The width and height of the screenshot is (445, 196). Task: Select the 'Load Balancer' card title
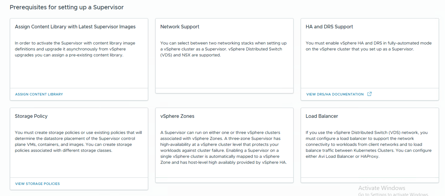322,116
